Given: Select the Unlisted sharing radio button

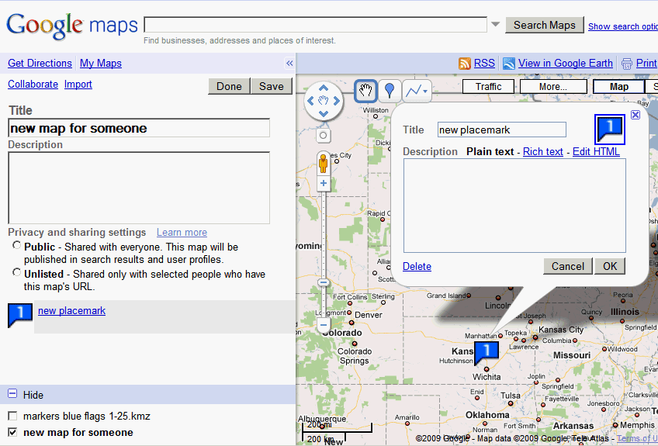Looking at the screenshot, I should (x=17, y=272).
